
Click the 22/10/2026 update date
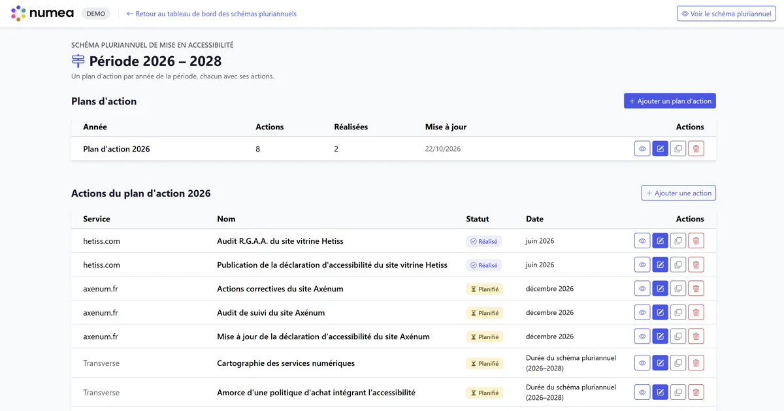point(443,149)
